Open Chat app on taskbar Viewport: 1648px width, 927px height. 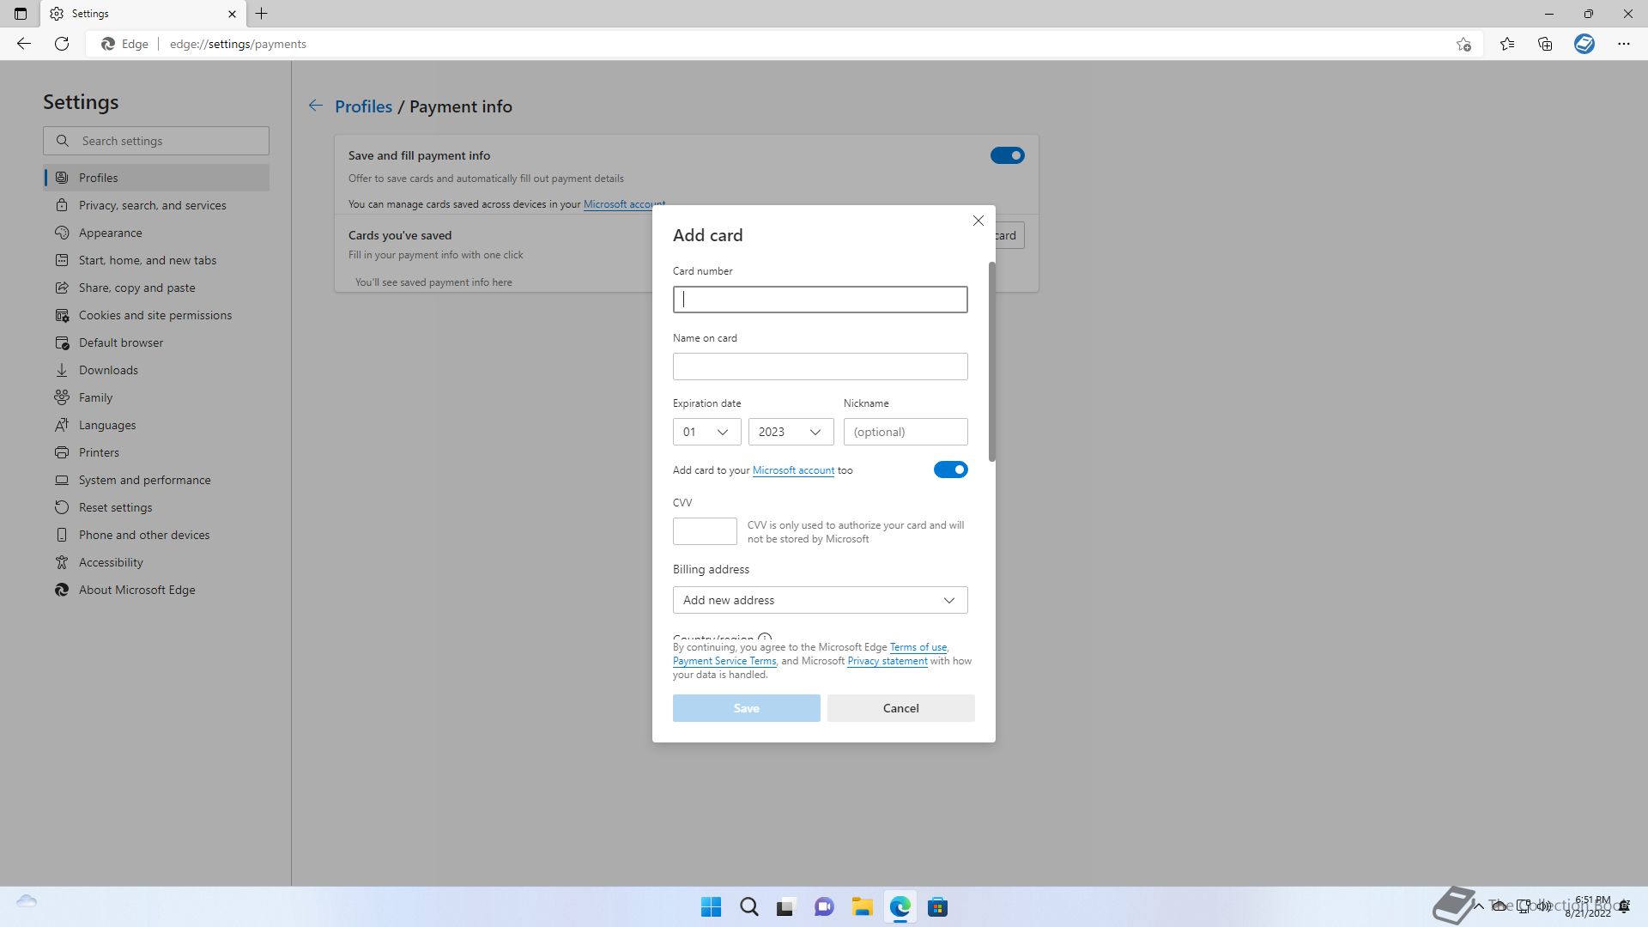coord(824,907)
